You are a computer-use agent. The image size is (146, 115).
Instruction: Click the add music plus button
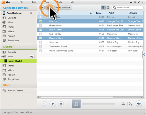tap(42, 7)
